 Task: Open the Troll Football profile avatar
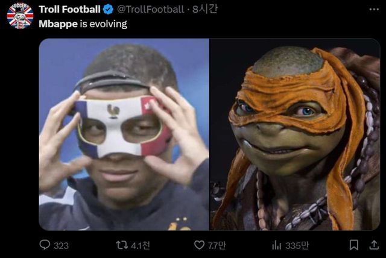coord(20,15)
